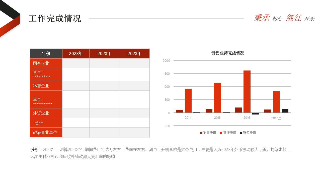Image resolution: width=321 pixels, height=180 pixels.
Task: Click the 财务费用 legend black swatch
Action: click(x=241, y=133)
